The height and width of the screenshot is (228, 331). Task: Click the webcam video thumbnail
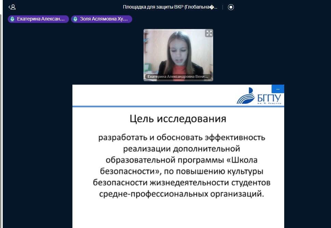tap(178, 53)
